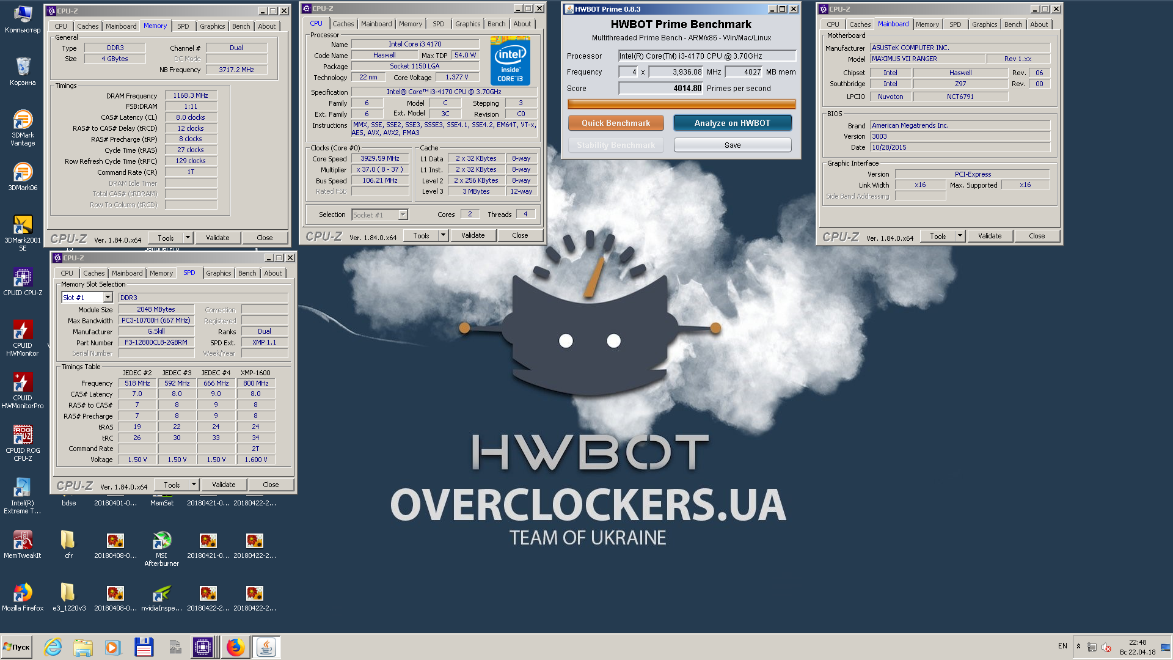Launch the CPUID ROG CPU-Z shortcut
Viewport: 1173px width, 660px height.
23,442
